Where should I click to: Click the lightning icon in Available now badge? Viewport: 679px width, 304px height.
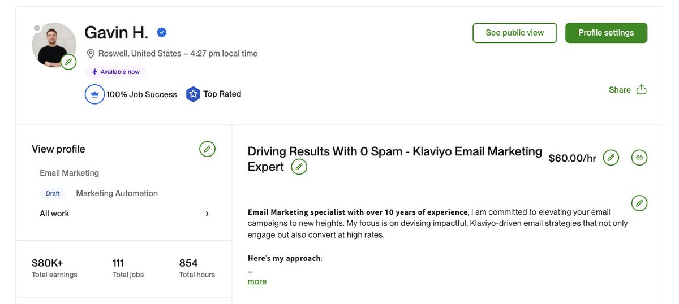click(94, 72)
